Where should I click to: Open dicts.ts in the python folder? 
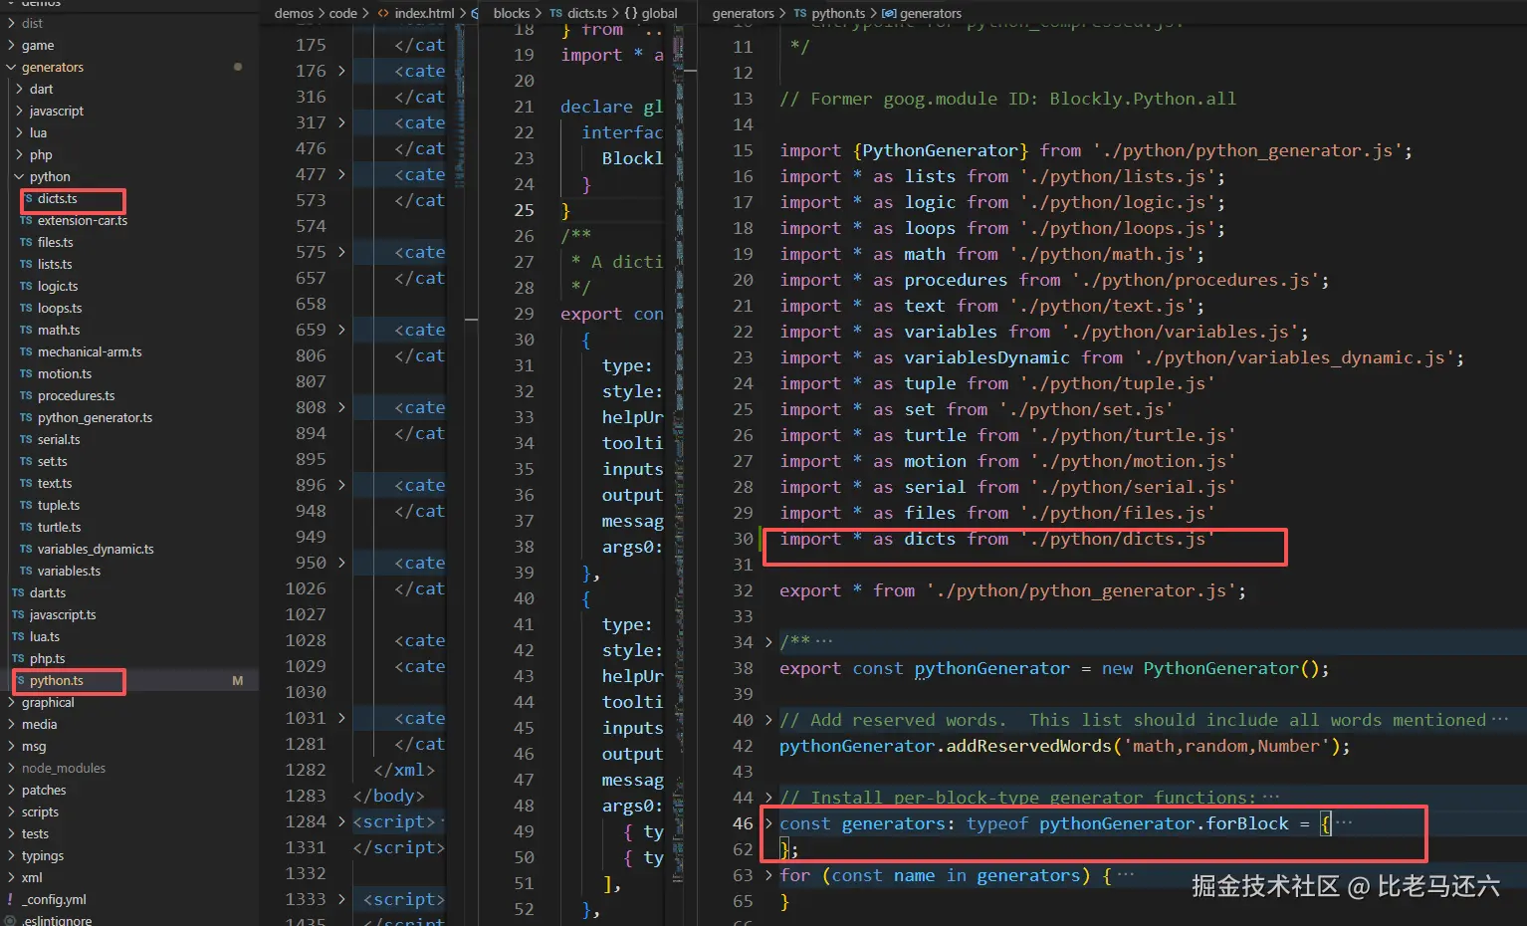click(58, 199)
